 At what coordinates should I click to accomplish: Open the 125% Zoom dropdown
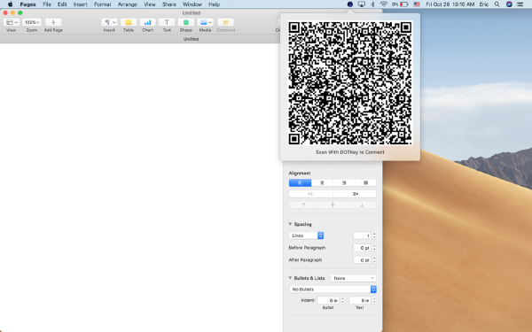32,22
